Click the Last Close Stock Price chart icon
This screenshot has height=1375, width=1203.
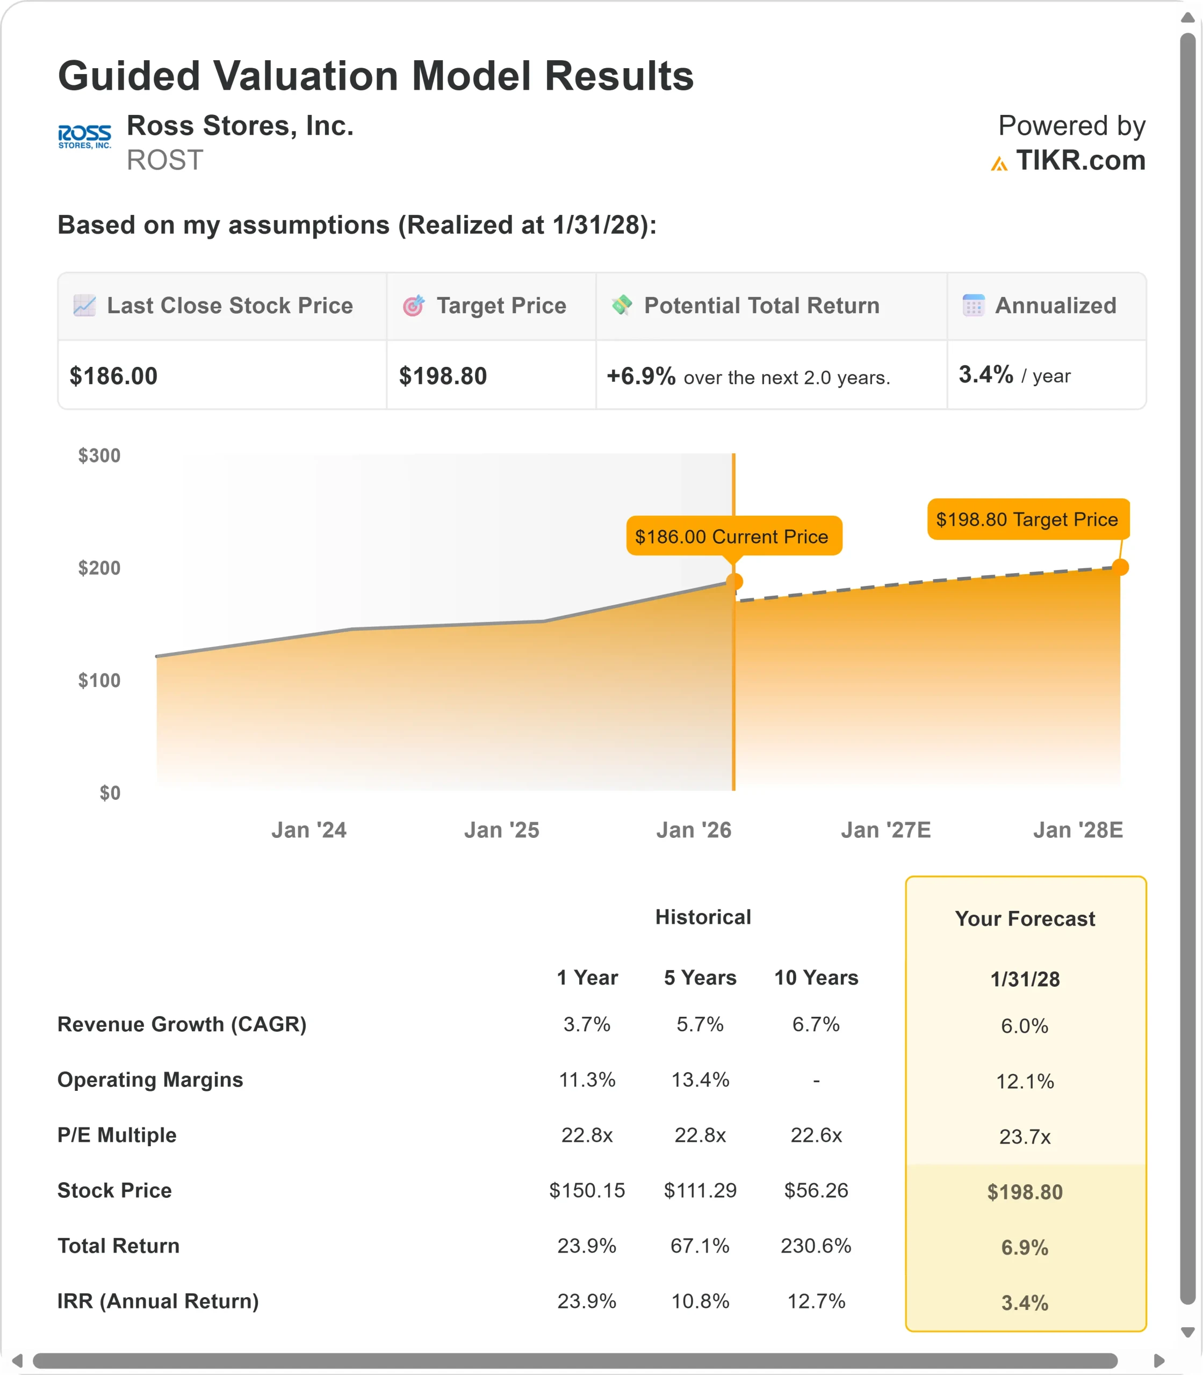coord(84,305)
